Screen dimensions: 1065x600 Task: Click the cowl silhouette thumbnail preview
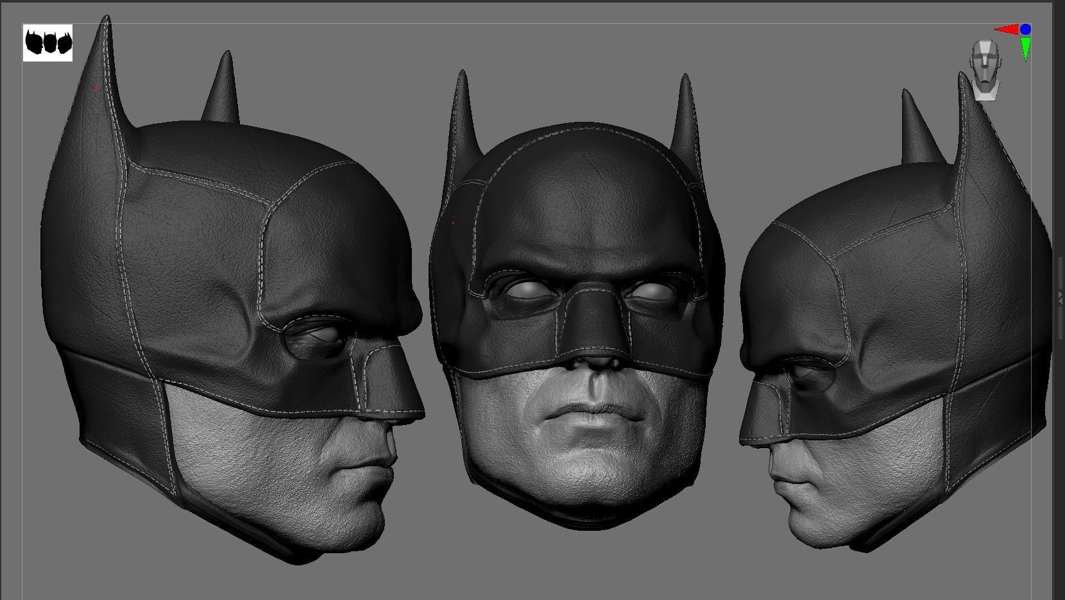pos(47,43)
